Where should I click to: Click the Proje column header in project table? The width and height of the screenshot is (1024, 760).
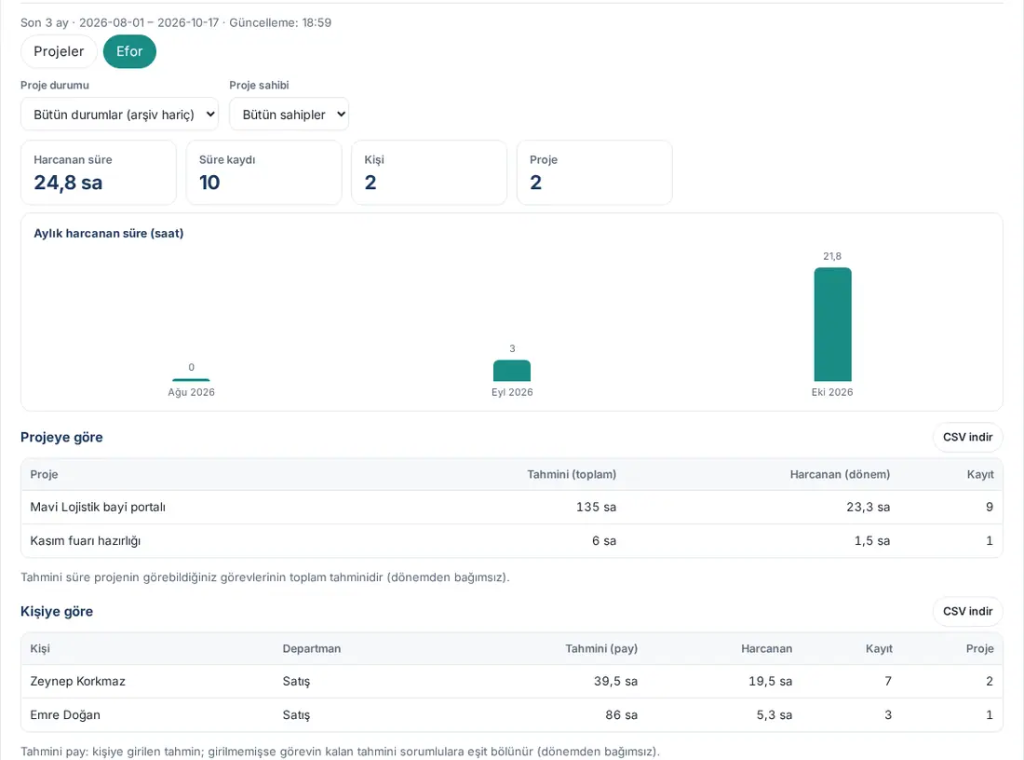pyautogui.click(x=44, y=474)
